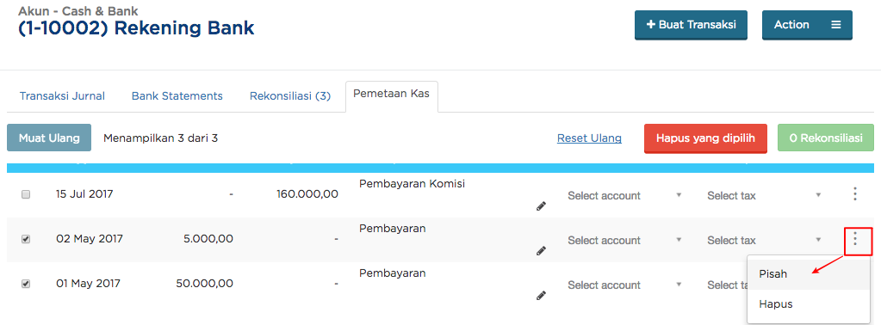Open Select account dropdown in 01 May row
The height and width of the screenshot is (331, 881).
(624, 285)
